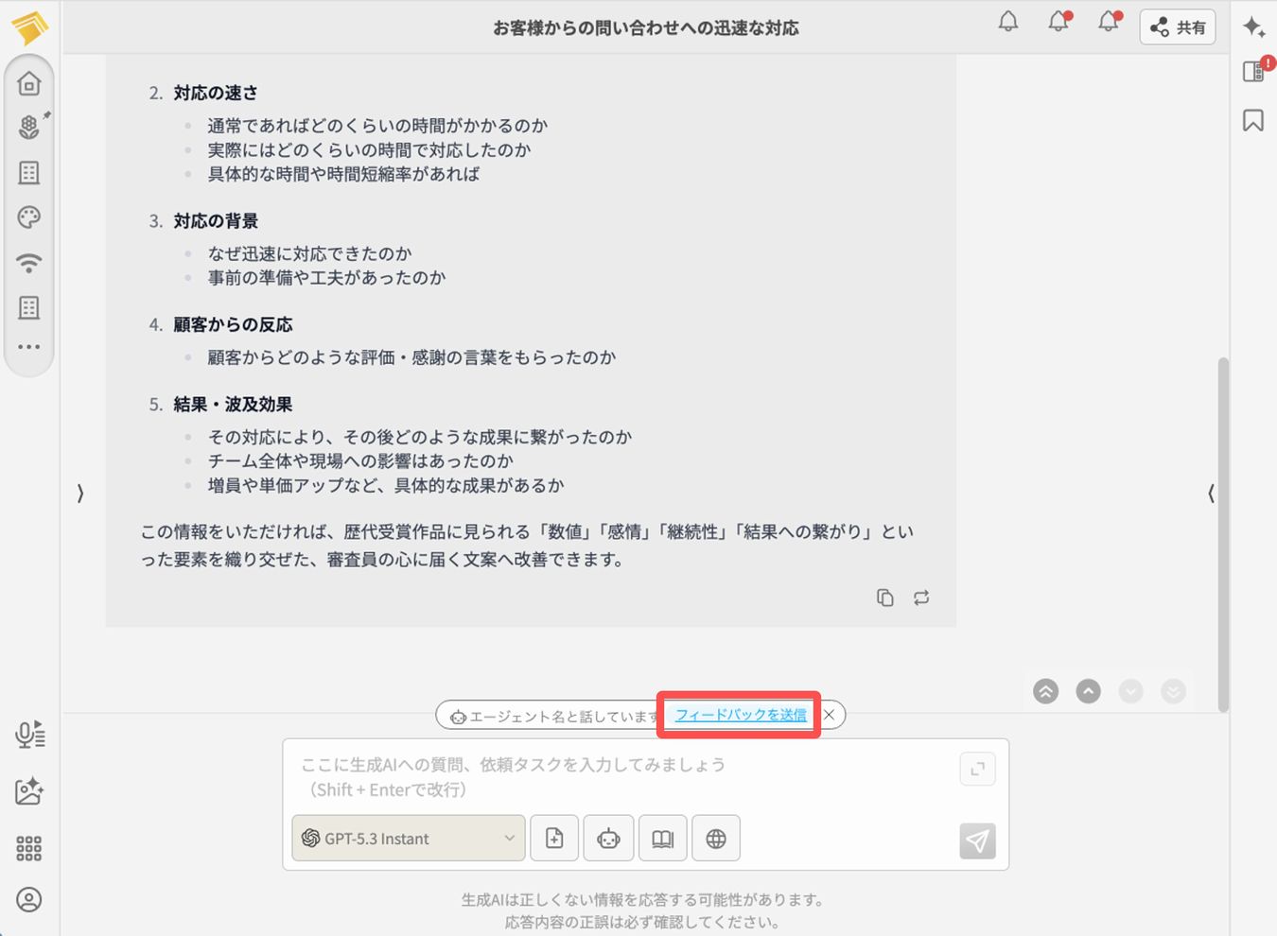The image size is (1277, 936).
Task: Copy the AI response with copy icon
Action: pyautogui.click(x=884, y=598)
